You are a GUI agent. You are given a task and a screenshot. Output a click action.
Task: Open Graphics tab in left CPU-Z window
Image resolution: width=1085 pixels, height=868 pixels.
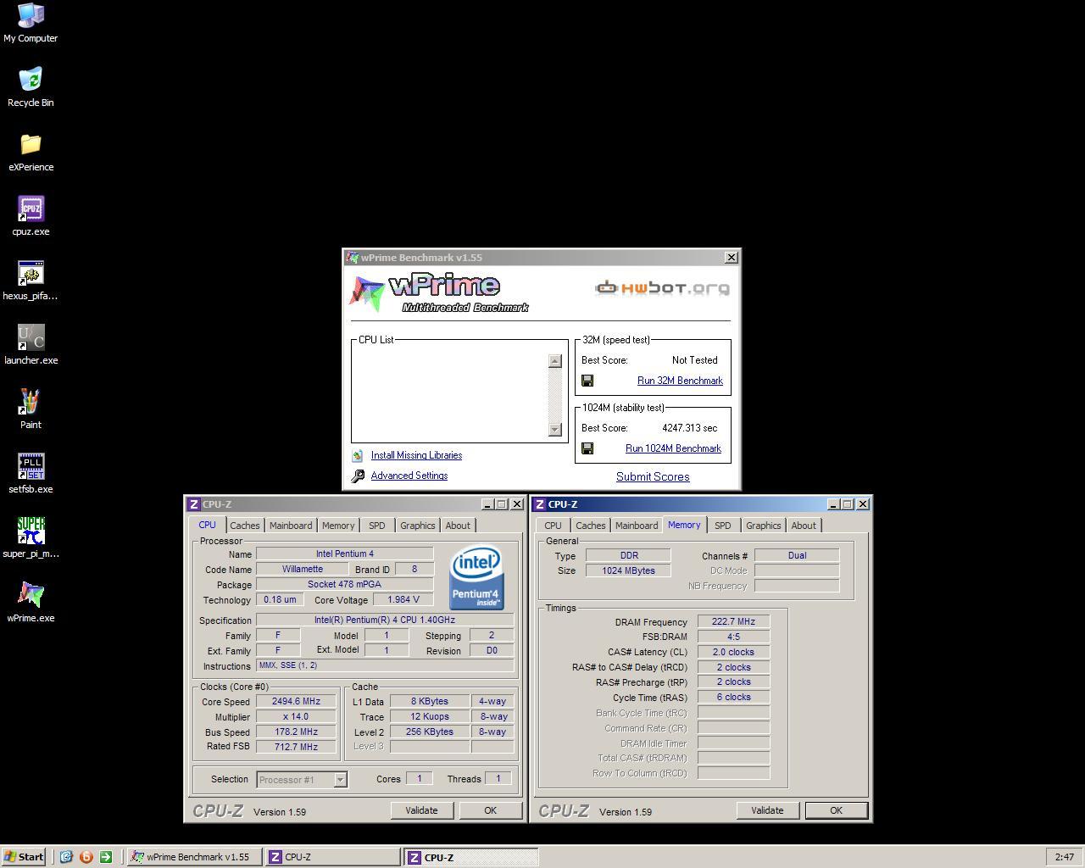click(418, 526)
